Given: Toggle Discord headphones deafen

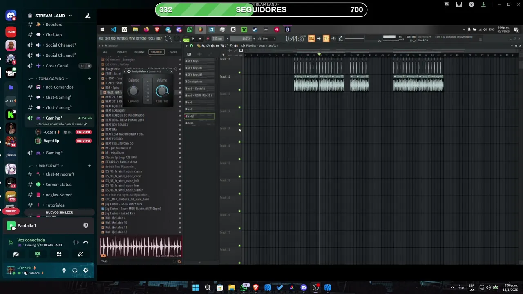Looking at the screenshot, I should click(75, 270).
